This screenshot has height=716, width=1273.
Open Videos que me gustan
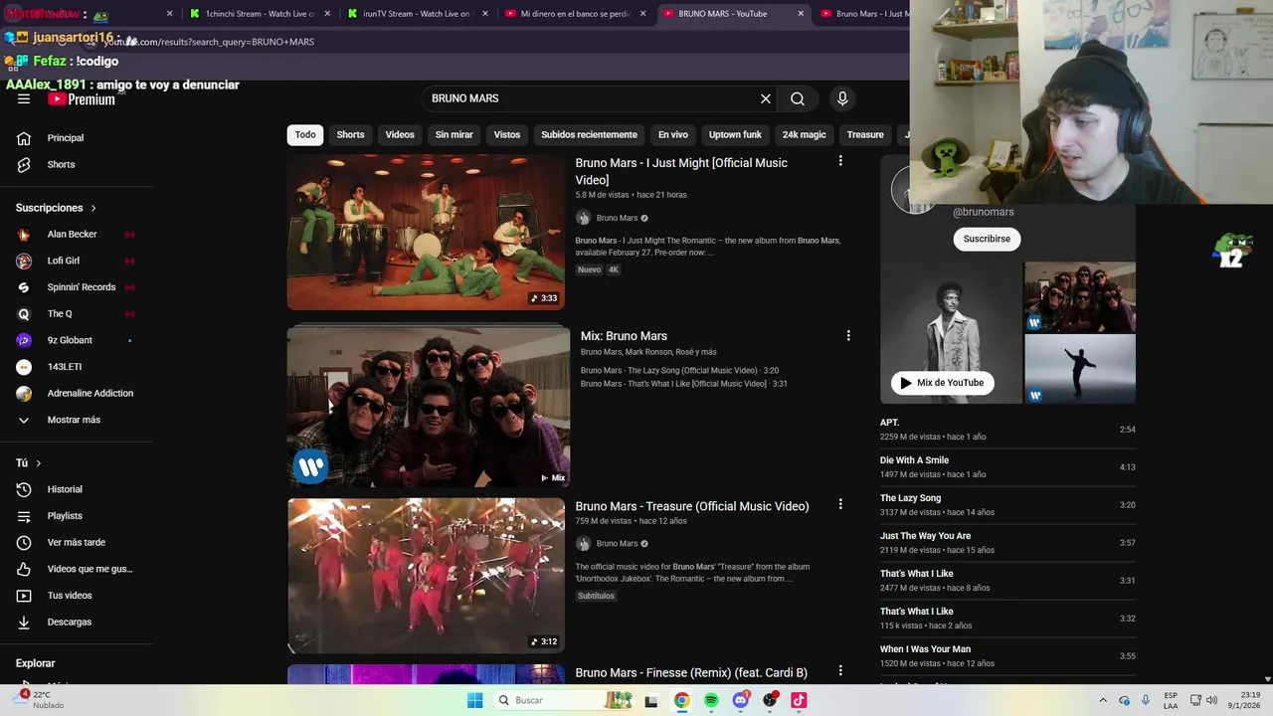77,569
